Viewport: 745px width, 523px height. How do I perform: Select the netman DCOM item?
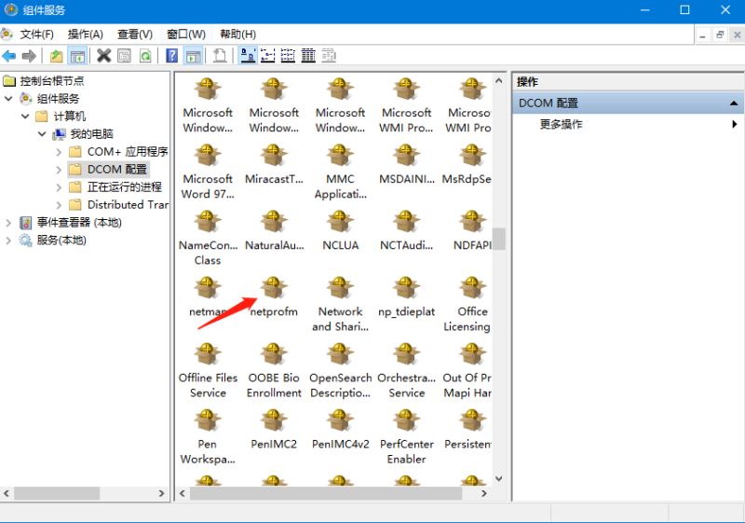click(x=208, y=297)
